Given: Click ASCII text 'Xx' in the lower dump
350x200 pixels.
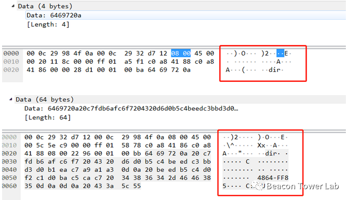Looking at the screenshot, I should pyautogui.click(x=261, y=146).
